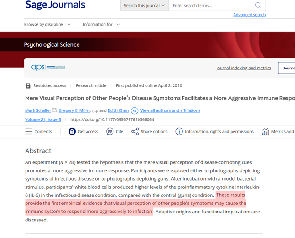
Task: Open View all authors and affiliations
Action: [x=170, y=110]
